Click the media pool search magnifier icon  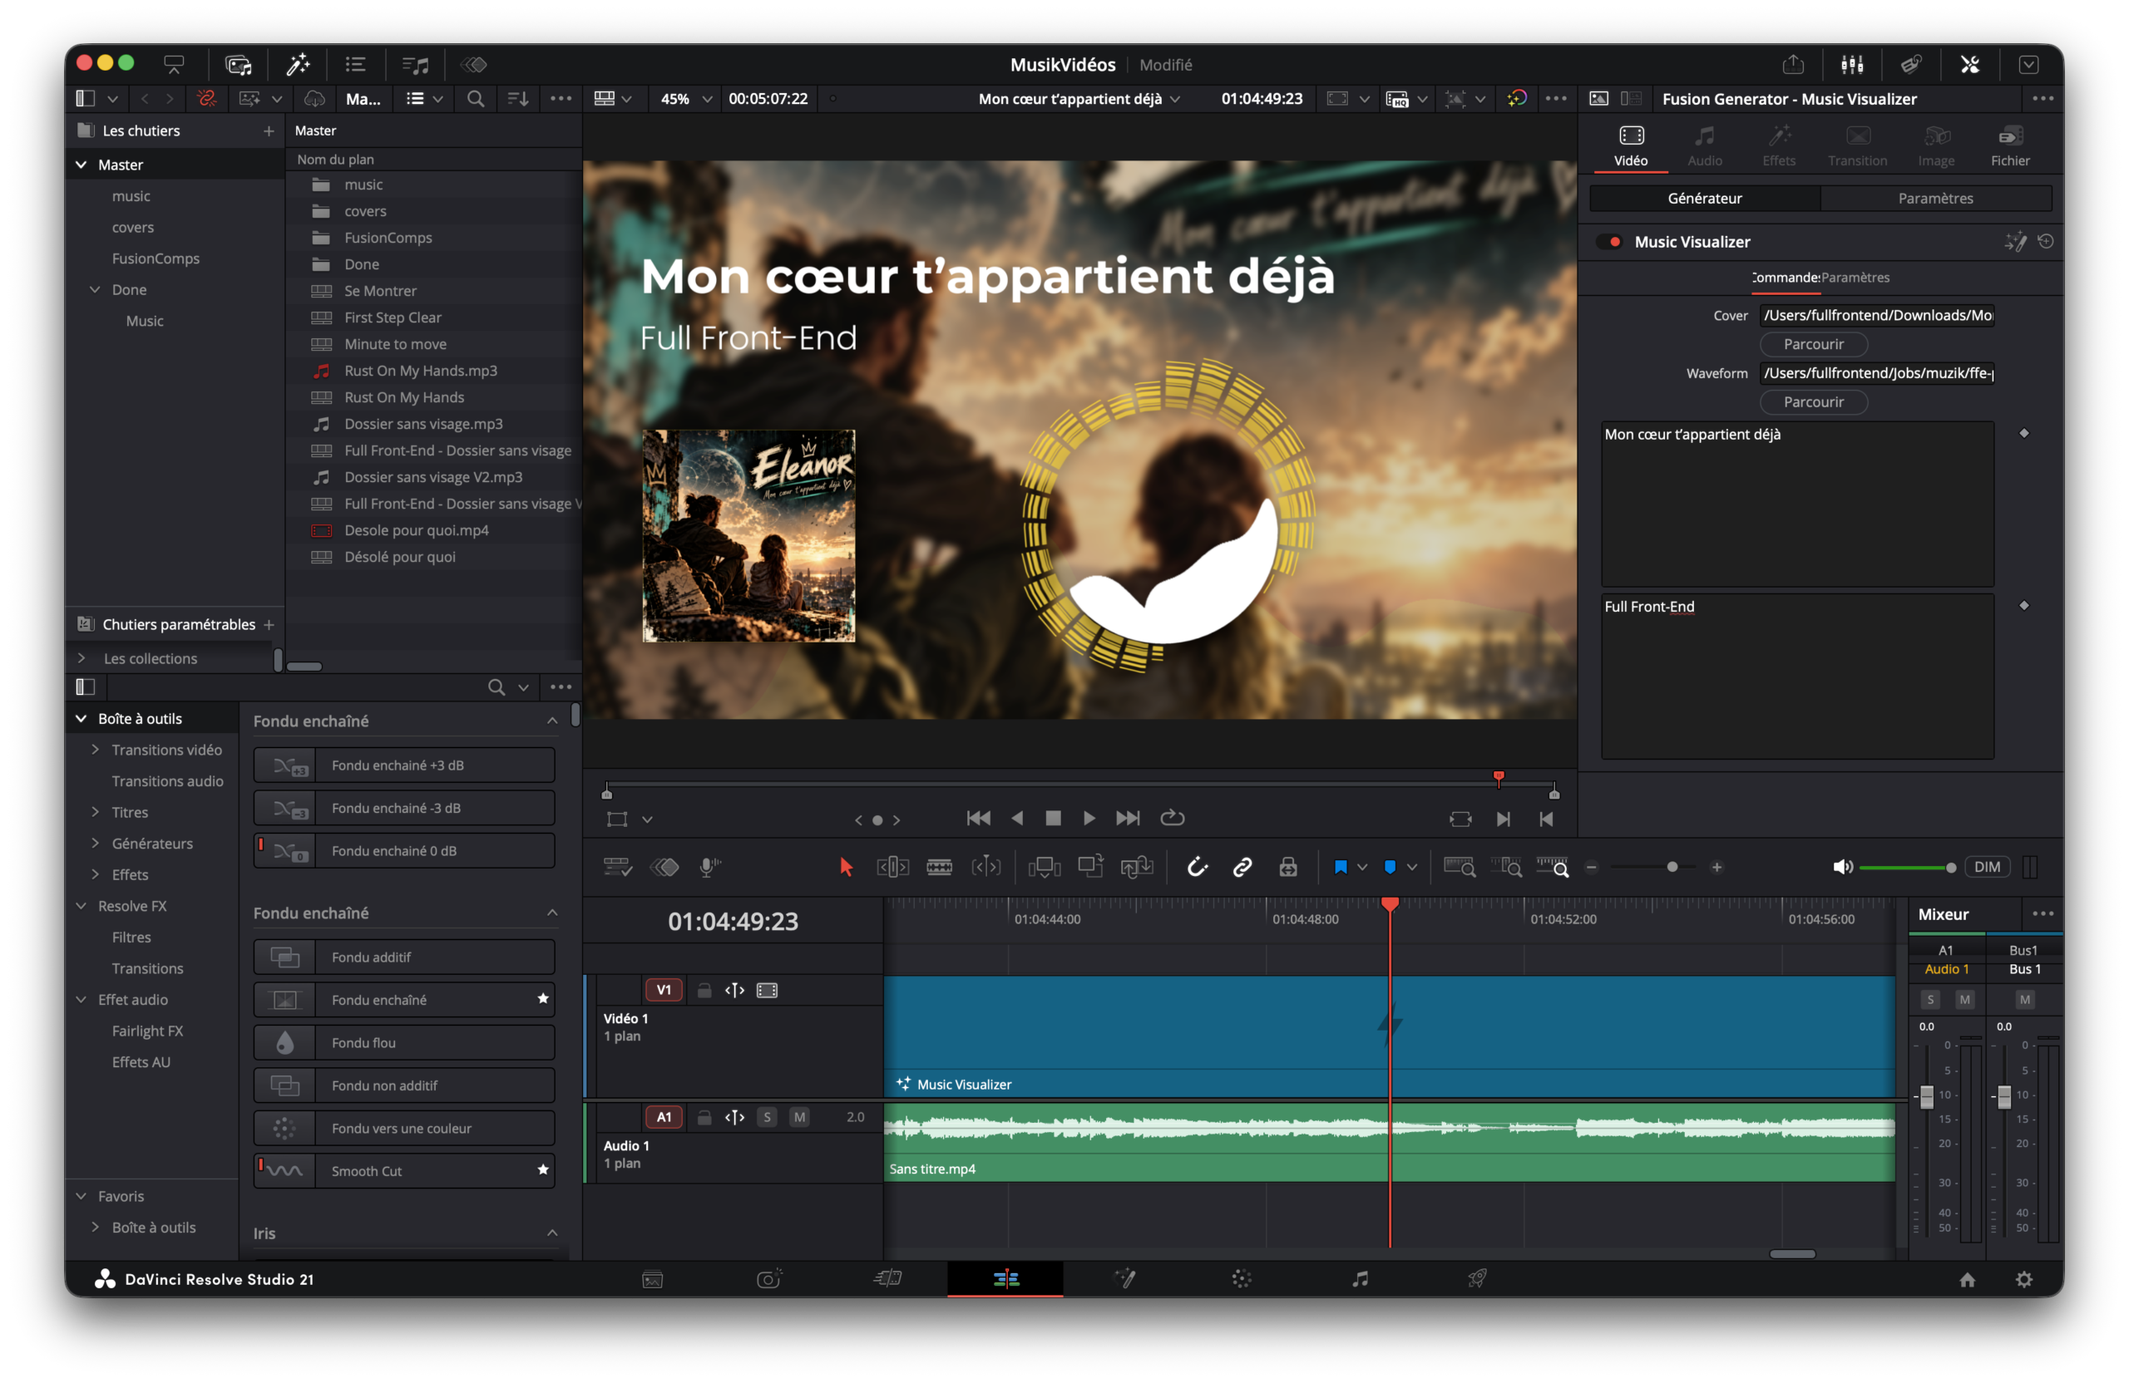(x=475, y=98)
